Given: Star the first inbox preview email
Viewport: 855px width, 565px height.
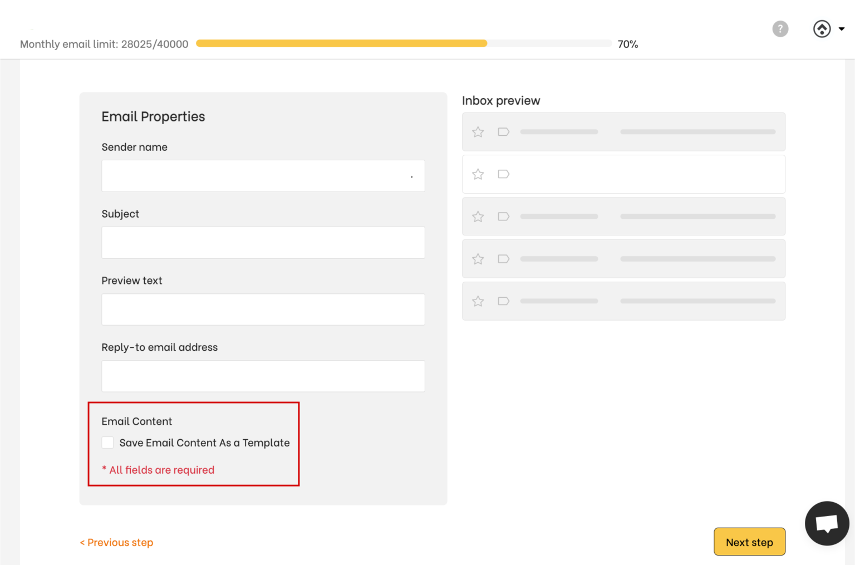Looking at the screenshot, I should click(478, 132).
